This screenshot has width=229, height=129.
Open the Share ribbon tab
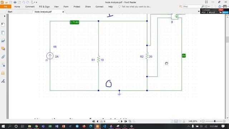click(x=88, y=6)
